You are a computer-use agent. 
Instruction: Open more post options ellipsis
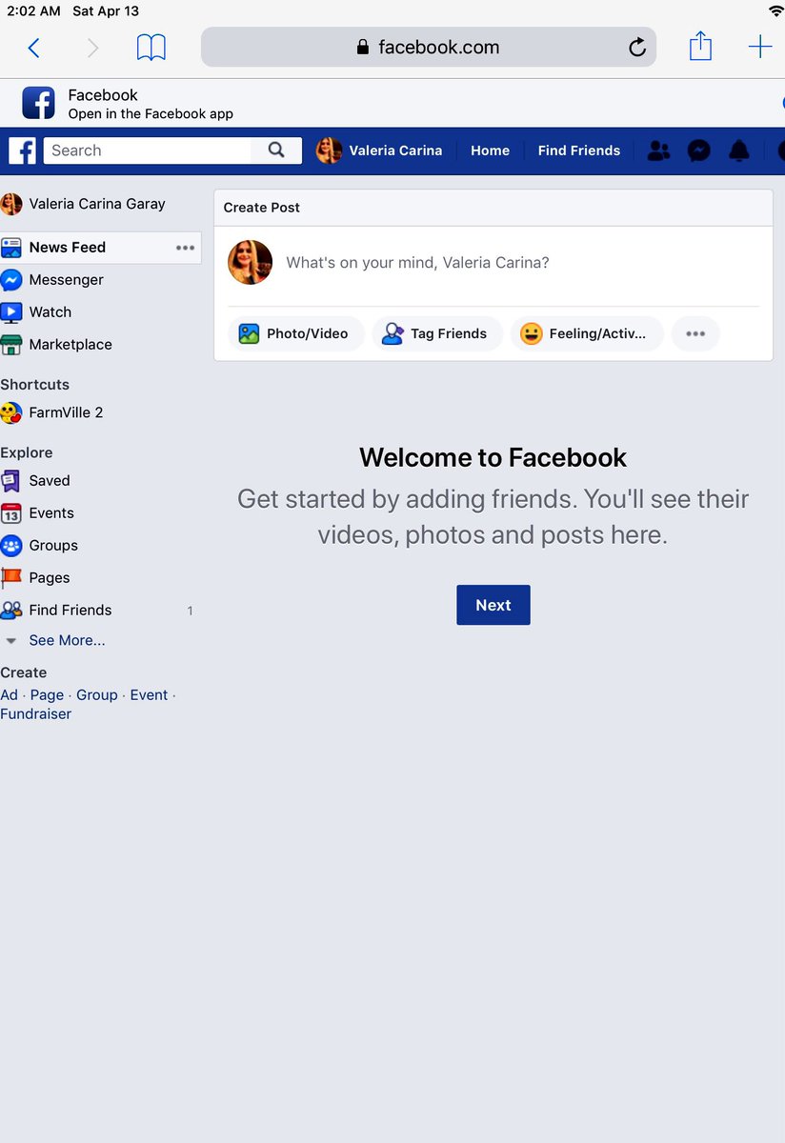coord(695,333)
